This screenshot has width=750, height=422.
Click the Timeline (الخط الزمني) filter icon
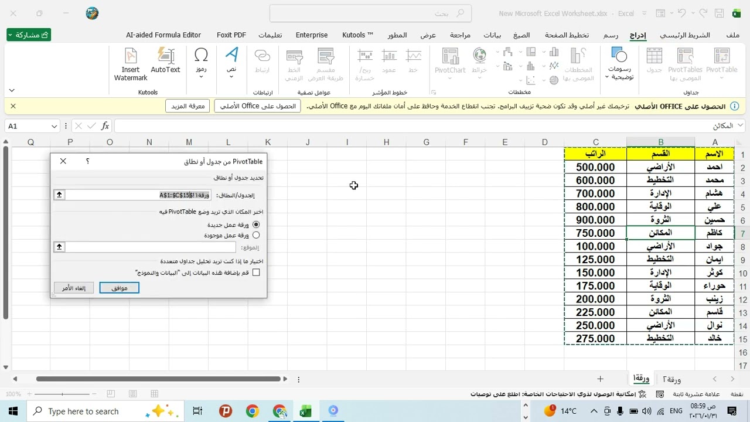[x=294, y=64]
